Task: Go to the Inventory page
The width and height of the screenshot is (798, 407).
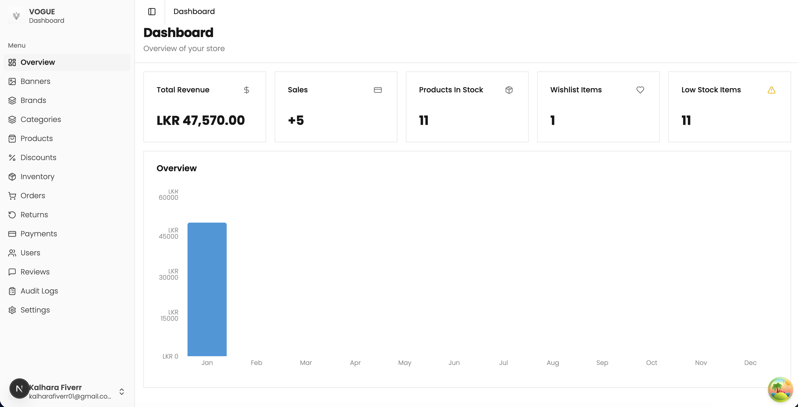Action: pyautogui.click(x=37, y=177)
